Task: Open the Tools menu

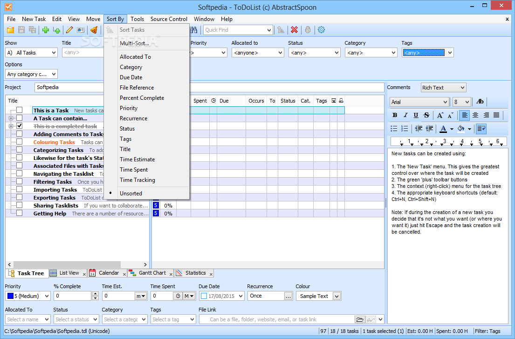Action: coord(137,19)
